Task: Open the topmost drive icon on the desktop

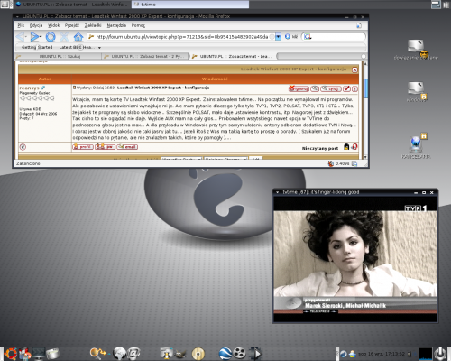Action: pyautogui.click(x=416, y=50)
